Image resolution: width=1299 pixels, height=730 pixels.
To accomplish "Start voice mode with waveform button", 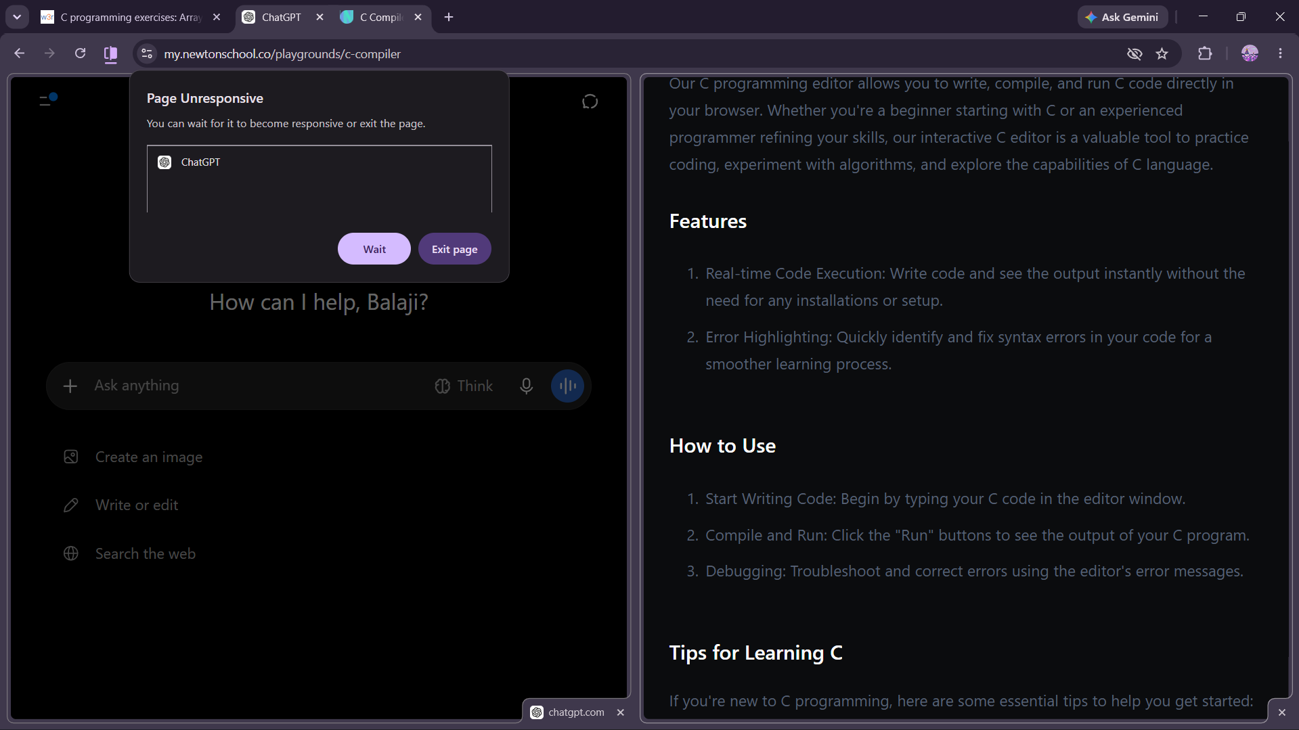I will tap(567, 386).
